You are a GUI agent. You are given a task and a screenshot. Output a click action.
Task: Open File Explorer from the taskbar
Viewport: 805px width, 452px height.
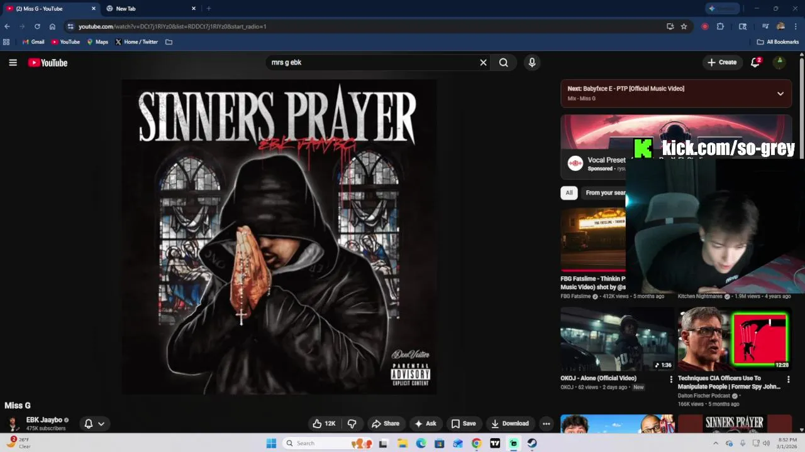coord(402,443)
